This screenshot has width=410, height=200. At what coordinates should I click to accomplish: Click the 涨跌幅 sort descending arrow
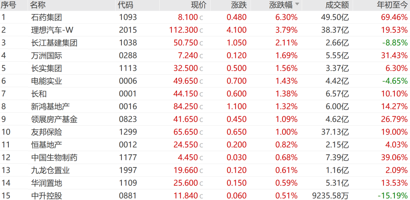pyautogui.click(x=297, y=5)
